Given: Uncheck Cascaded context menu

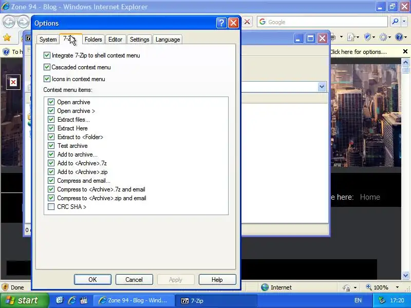Looking at the screenshot, I should (47, 67).
